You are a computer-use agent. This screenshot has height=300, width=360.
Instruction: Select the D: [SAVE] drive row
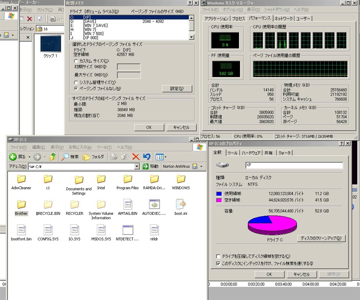[129, 21]
